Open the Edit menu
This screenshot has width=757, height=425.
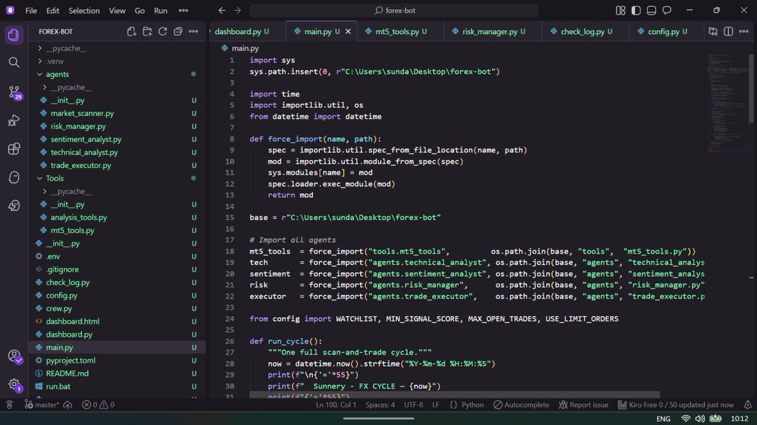(53, 11)
